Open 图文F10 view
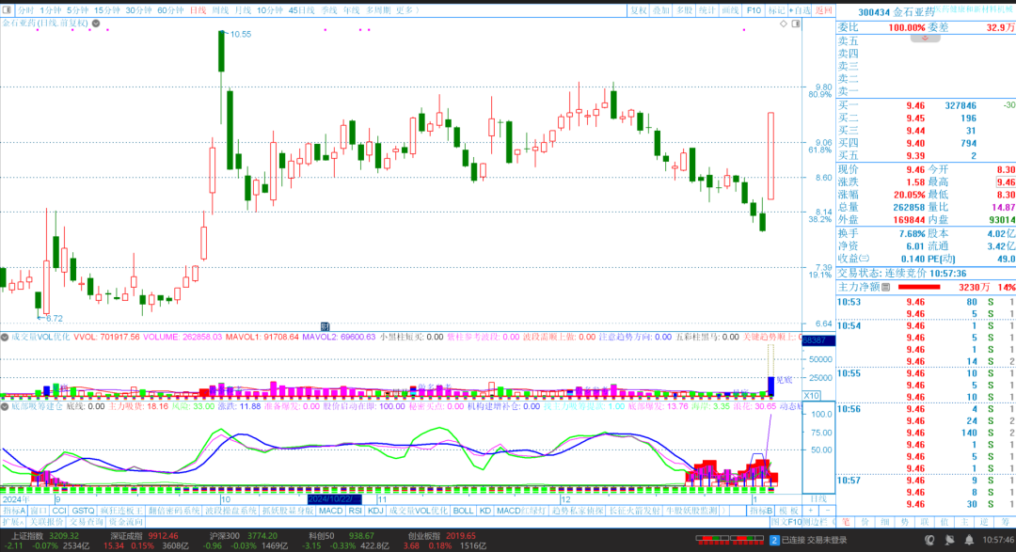The height and width of the screenshot is (552, 1016). click(x=786, y=522)
